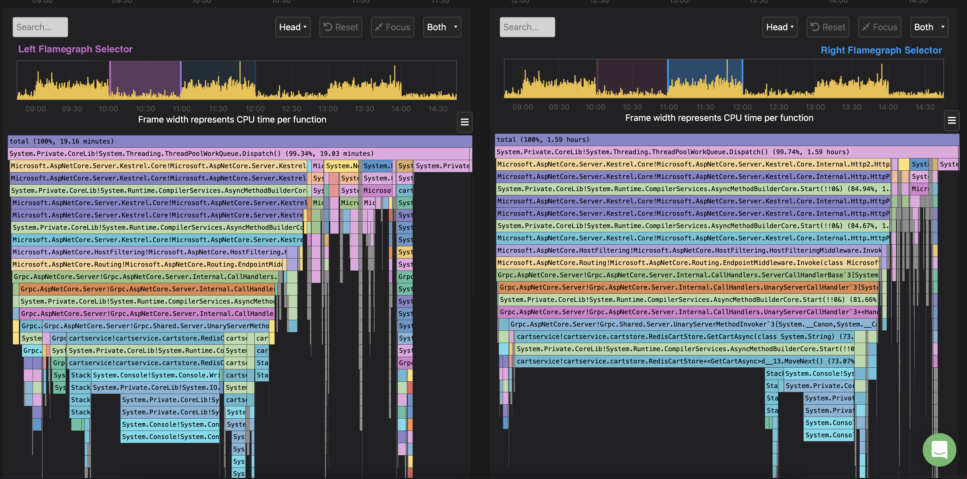Open the Head dropdown in the right panel
This screenshot has width=967, height=479.
click(x=780, y=27)
